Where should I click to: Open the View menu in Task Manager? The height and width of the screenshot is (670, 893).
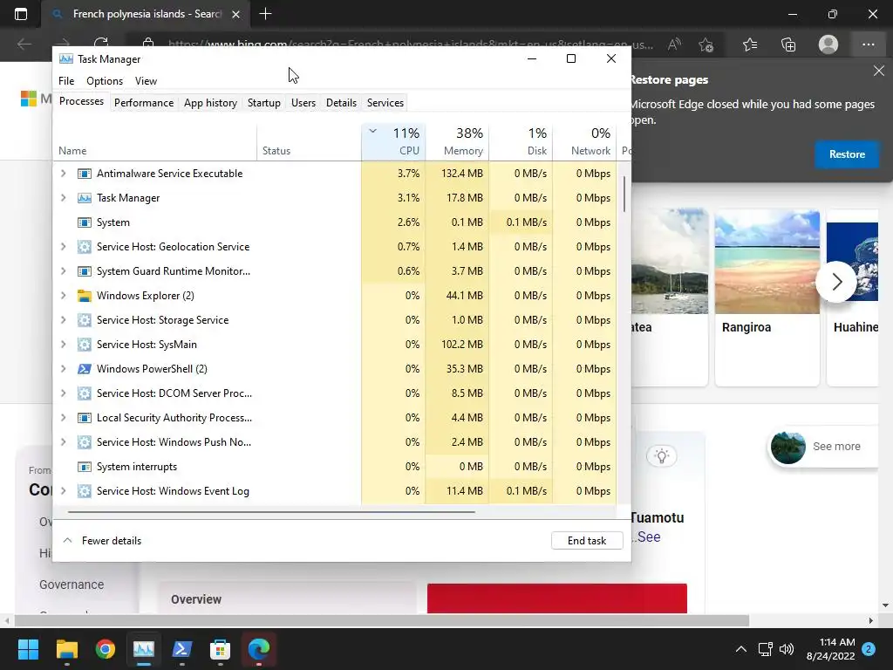coord(146,81)
